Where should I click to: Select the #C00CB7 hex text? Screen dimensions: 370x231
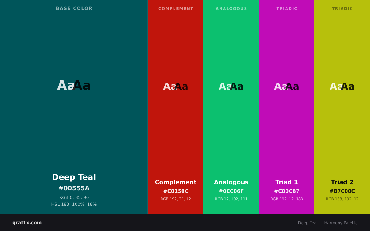(287, 191)
